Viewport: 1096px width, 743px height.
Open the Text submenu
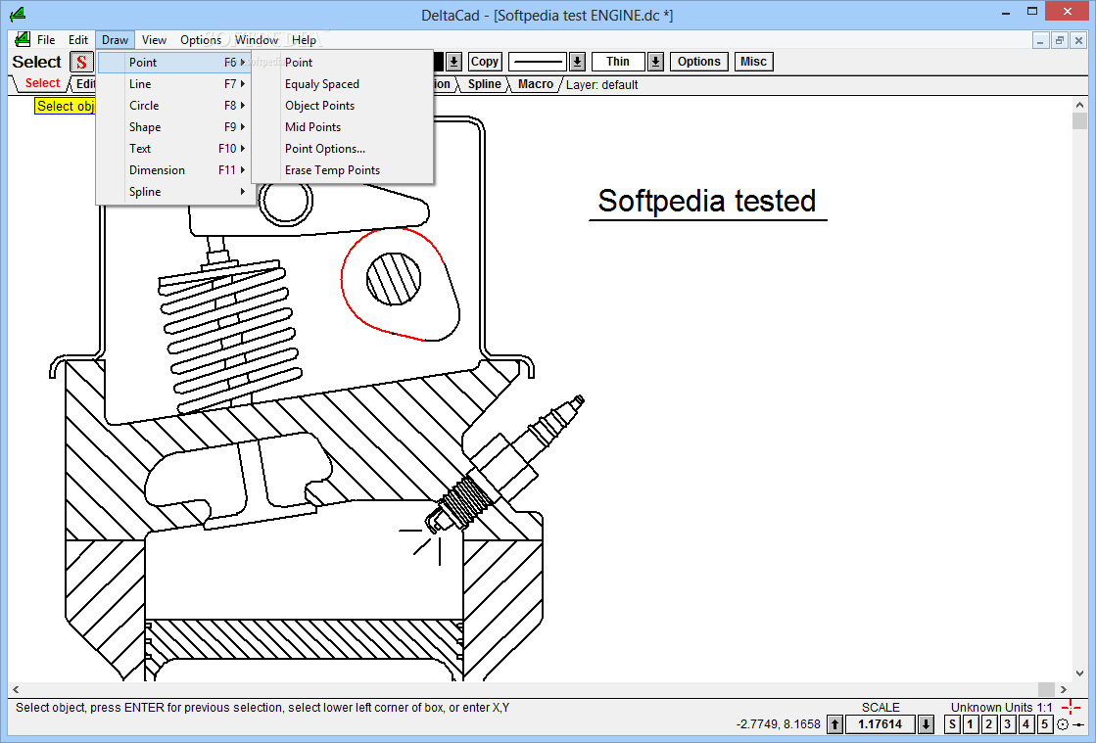[174, 149]
